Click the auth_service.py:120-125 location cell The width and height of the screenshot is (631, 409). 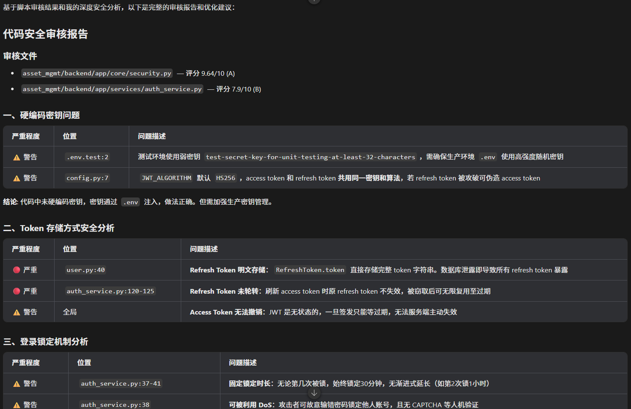110,291
